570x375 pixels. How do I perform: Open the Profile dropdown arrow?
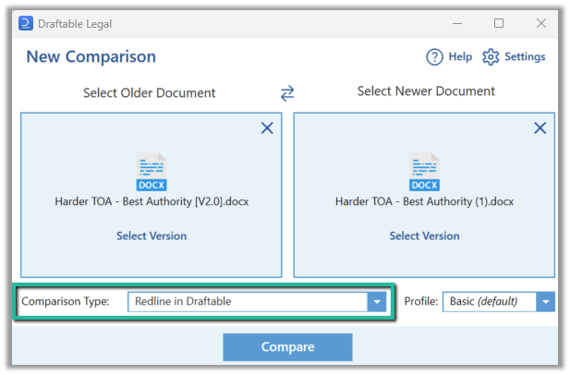545,302
